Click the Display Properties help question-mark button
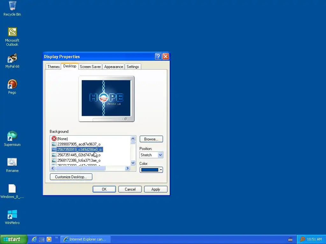The image size is (326, 244). point(158,57)
